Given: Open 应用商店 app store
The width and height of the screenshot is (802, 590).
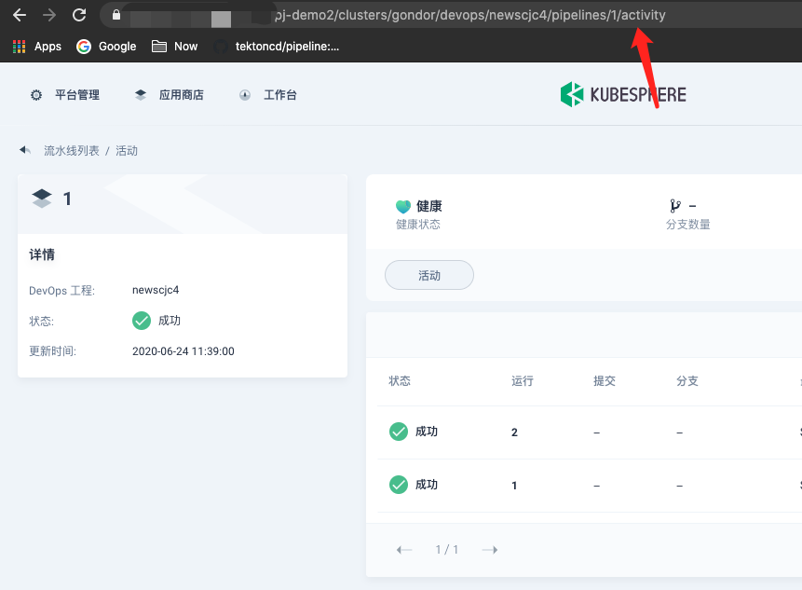Looking at the screenshot, I should point(181,95).
